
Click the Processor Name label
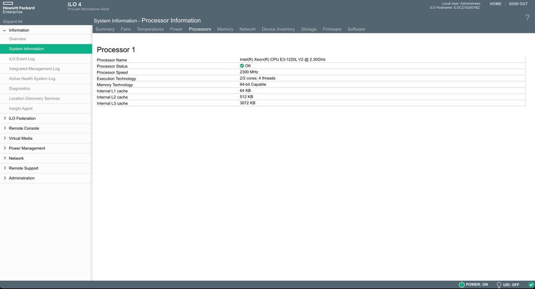(111, 60)
